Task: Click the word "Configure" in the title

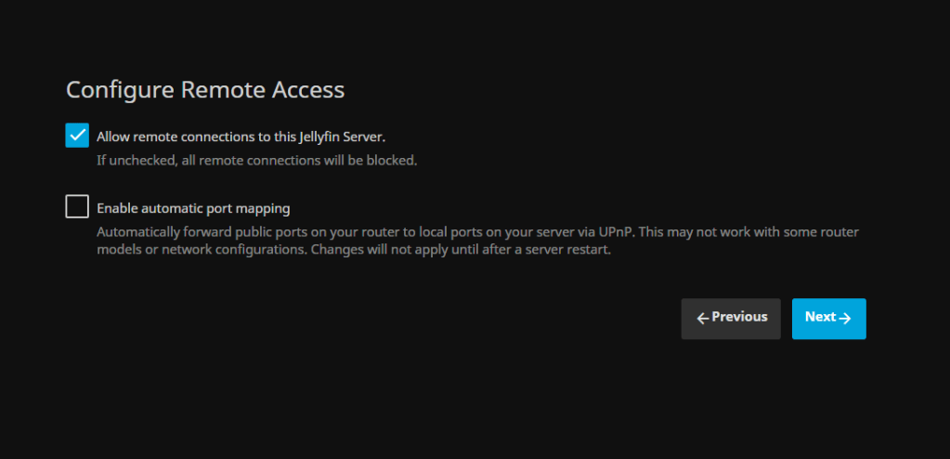Action: pos(120,90)
